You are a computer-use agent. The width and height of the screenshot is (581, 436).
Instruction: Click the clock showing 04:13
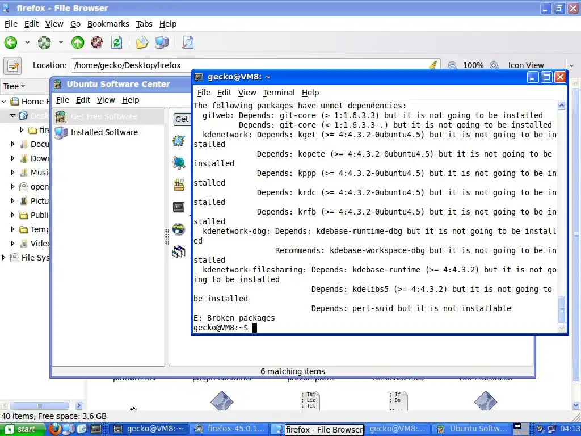coord(569,429)
